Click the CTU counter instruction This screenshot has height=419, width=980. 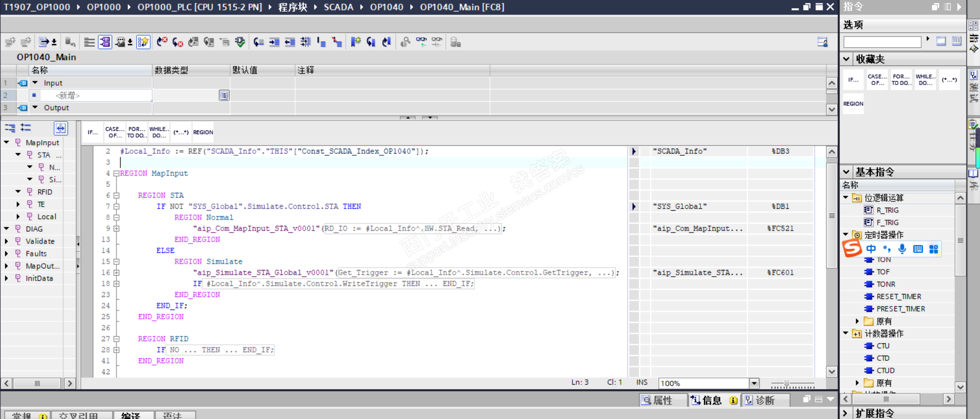click(883, 346)
